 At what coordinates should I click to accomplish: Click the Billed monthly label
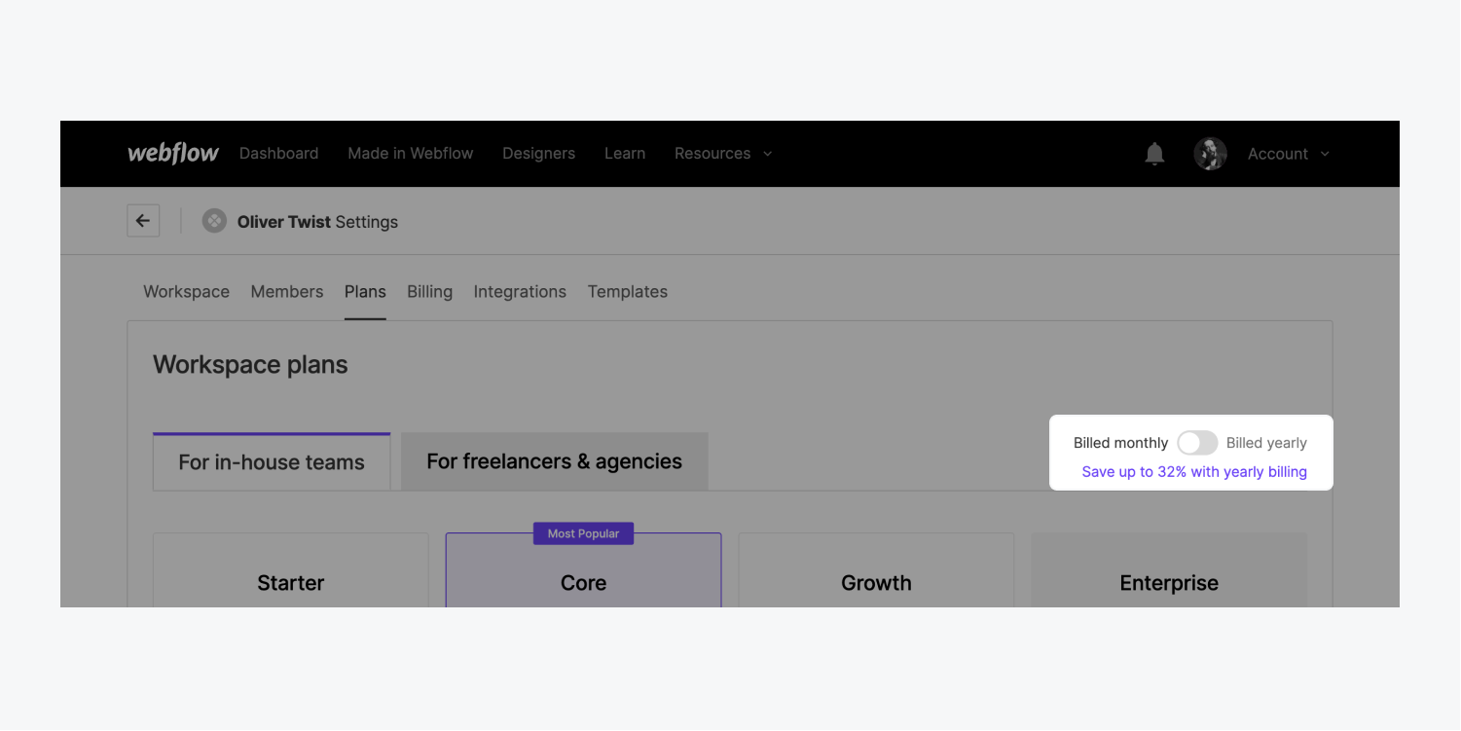tap(1120, 443)
